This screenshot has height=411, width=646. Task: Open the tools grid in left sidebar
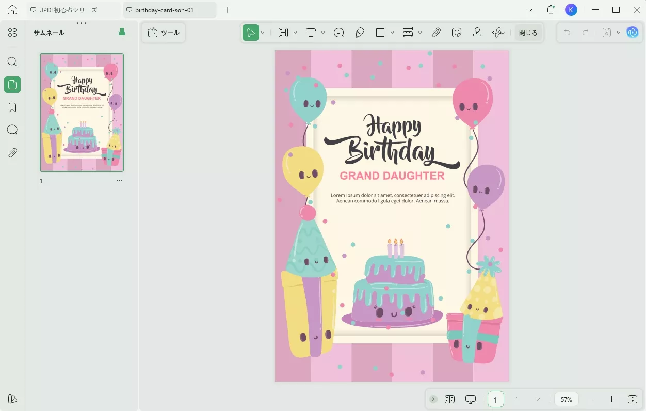(12, 33)
